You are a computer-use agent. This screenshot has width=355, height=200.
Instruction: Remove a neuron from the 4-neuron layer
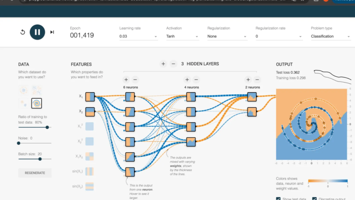tap(196, 80)
